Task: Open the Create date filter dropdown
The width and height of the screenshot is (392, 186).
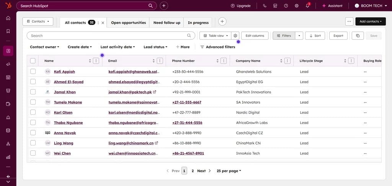Action: point(80,47)
